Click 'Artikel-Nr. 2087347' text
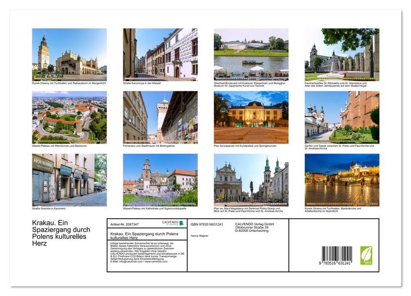Image resolution: width=411 pixels, height=296 pixels. coord(124,224)
